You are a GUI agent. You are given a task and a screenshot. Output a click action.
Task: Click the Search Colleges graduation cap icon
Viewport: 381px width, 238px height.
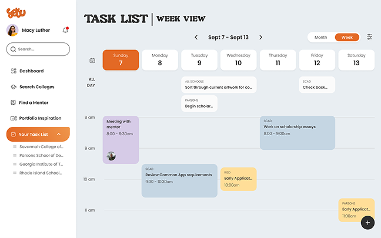pyautogui.click(x=14, y=87)
